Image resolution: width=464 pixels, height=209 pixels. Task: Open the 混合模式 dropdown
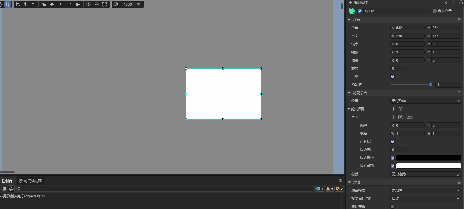pyautogui.click(x=425, y=190)
